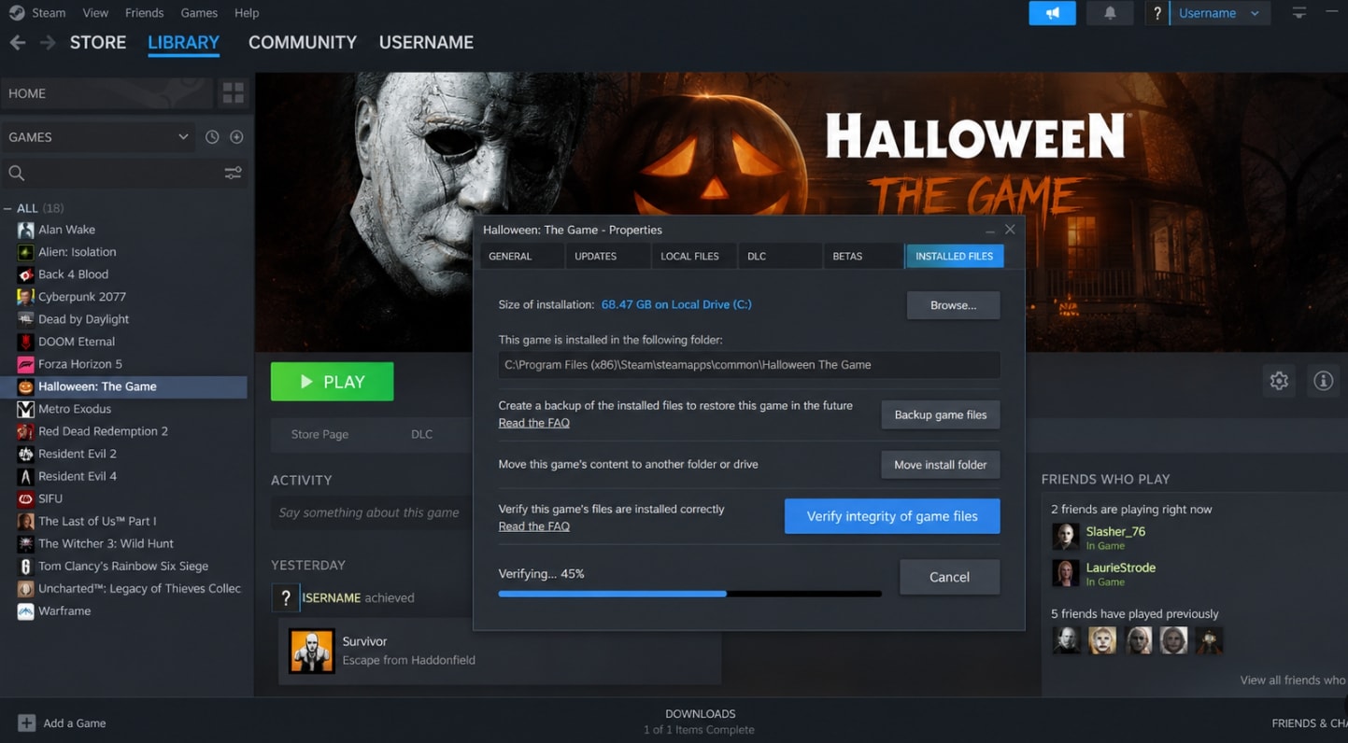Go to the COMMUNITY section
This screenshot has width=1348, height=743.
[303, 42]
